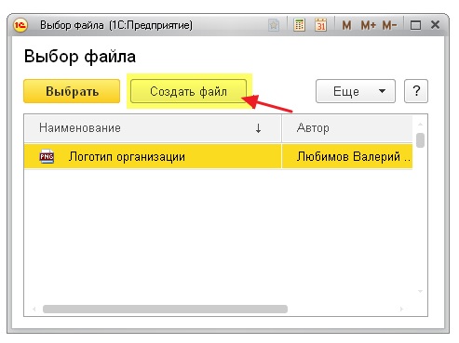Screen dimensions: 459x343
Task: Click the M+ memory add button
Action: [x=369, y=25]
